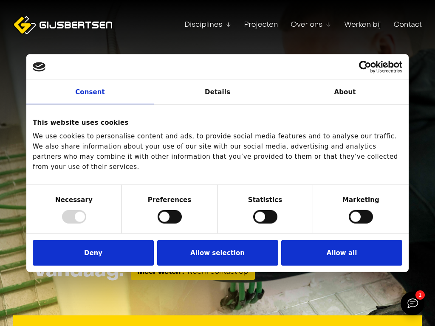This screenshot has width=435, height=326.
Task: Click the disabled Necessary cookies toggle
Action: [74, 217]
